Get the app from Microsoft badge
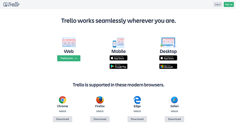The width and height of the screenshot is (236, 126). [x=168, y=66]
